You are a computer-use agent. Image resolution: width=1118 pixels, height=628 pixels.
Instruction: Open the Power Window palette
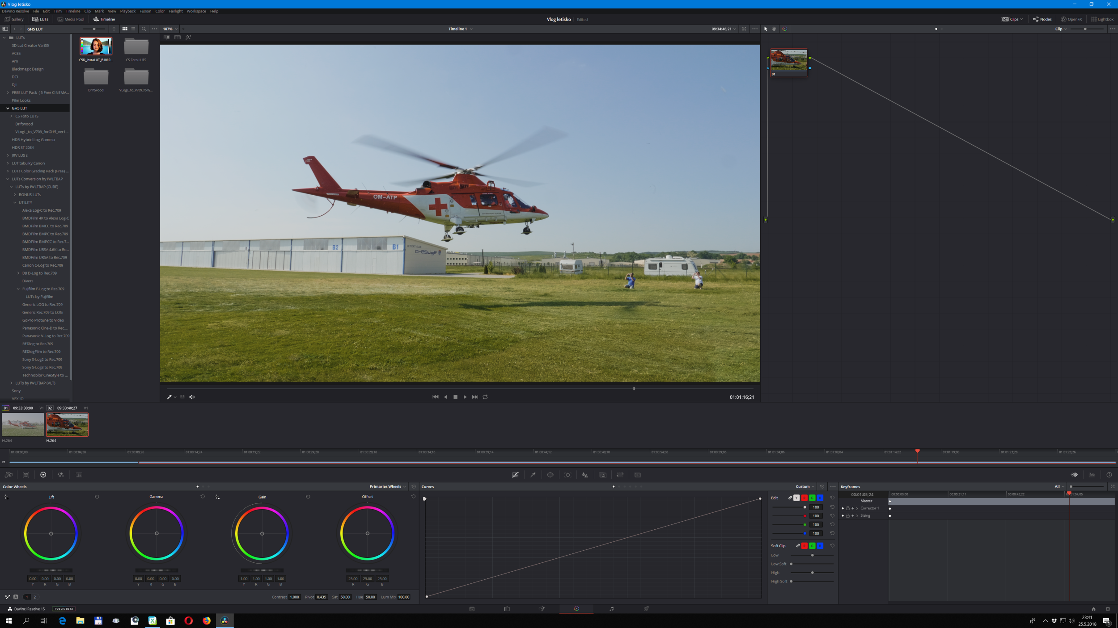click(550, 475)
